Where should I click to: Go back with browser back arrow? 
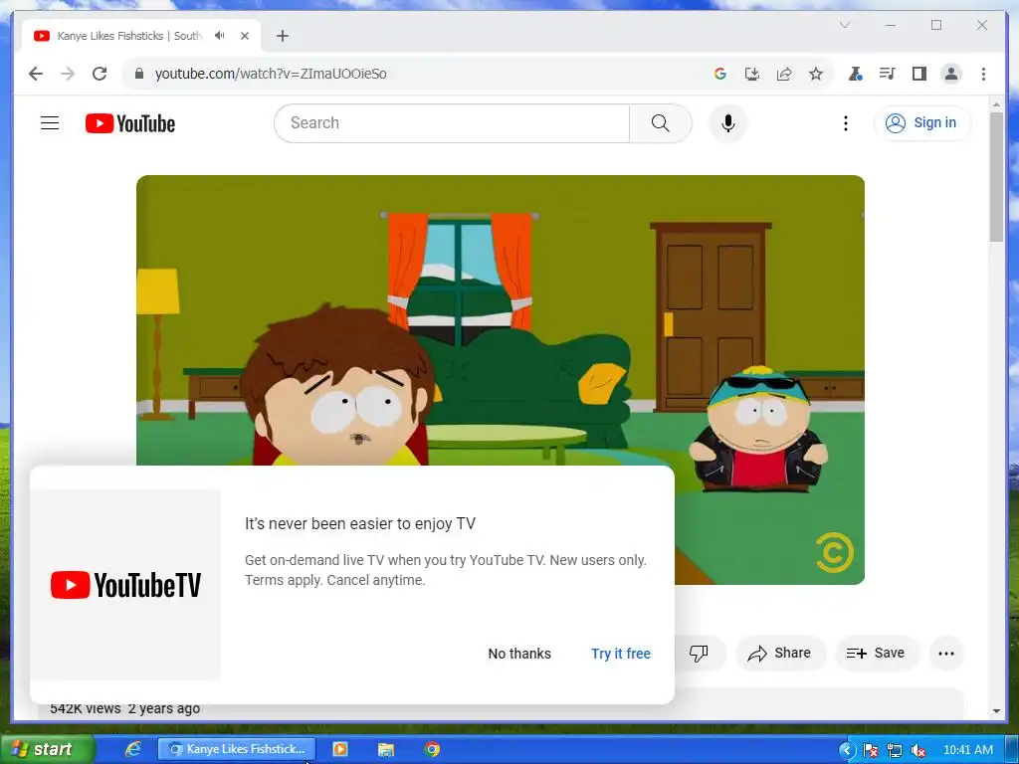click(x=36, y=74)
